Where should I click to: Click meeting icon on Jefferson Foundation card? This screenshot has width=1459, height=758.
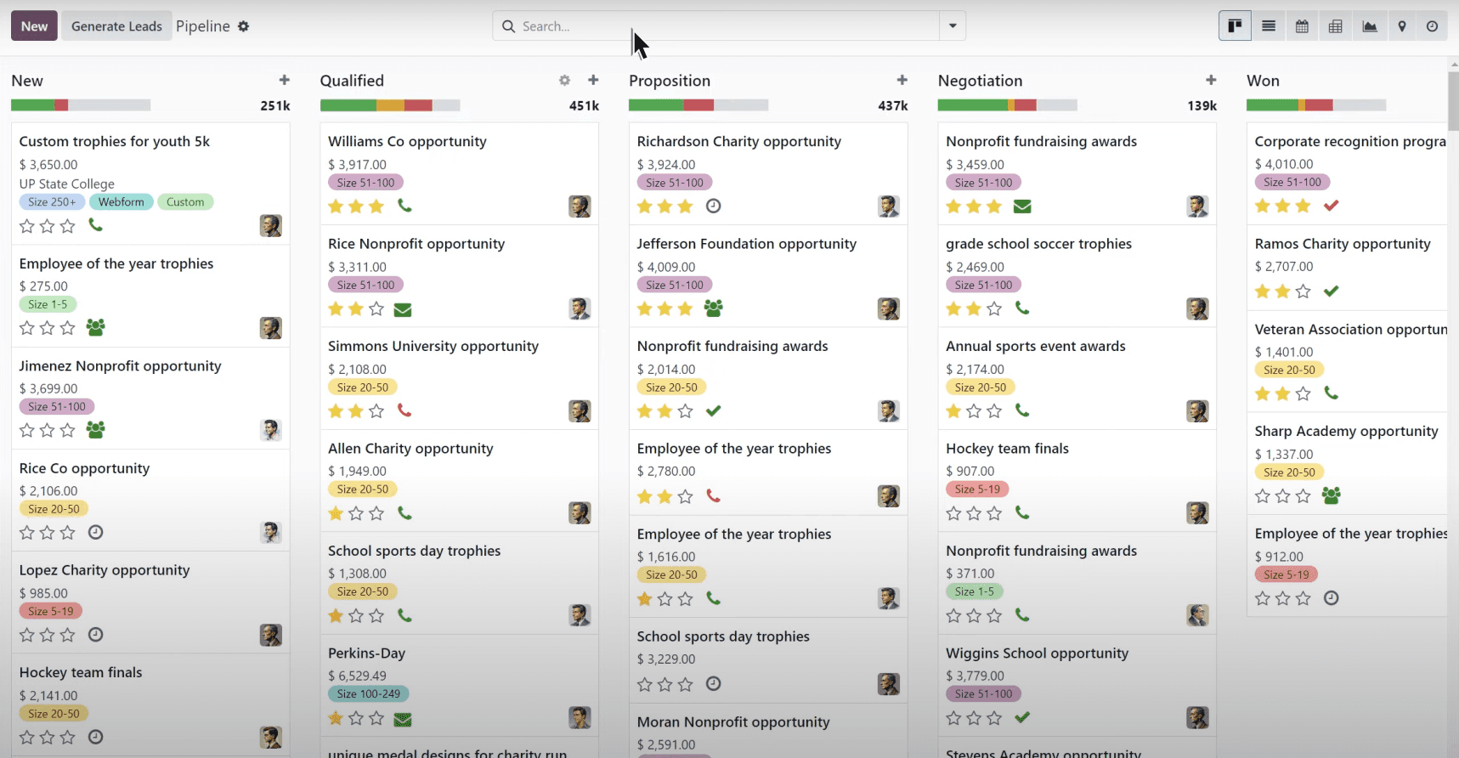pos(714,308)
